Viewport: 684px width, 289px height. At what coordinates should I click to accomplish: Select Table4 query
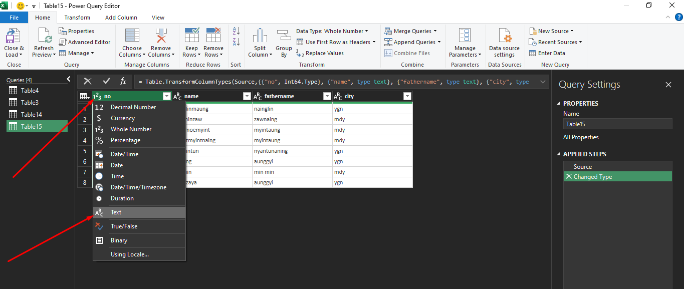click(37, 91)
